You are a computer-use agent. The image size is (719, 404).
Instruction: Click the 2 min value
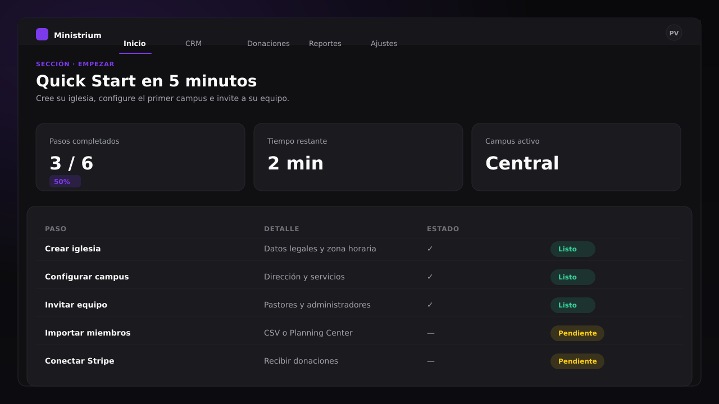295,163
